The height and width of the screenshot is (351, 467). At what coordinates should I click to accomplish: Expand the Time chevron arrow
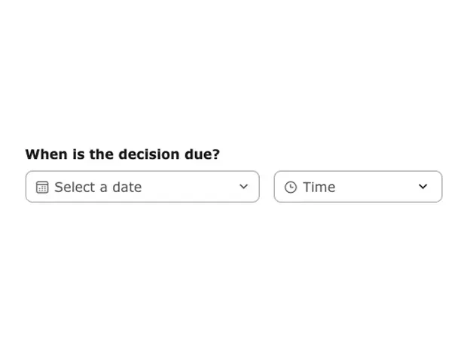pyautogui.click(x=423, y=187)
